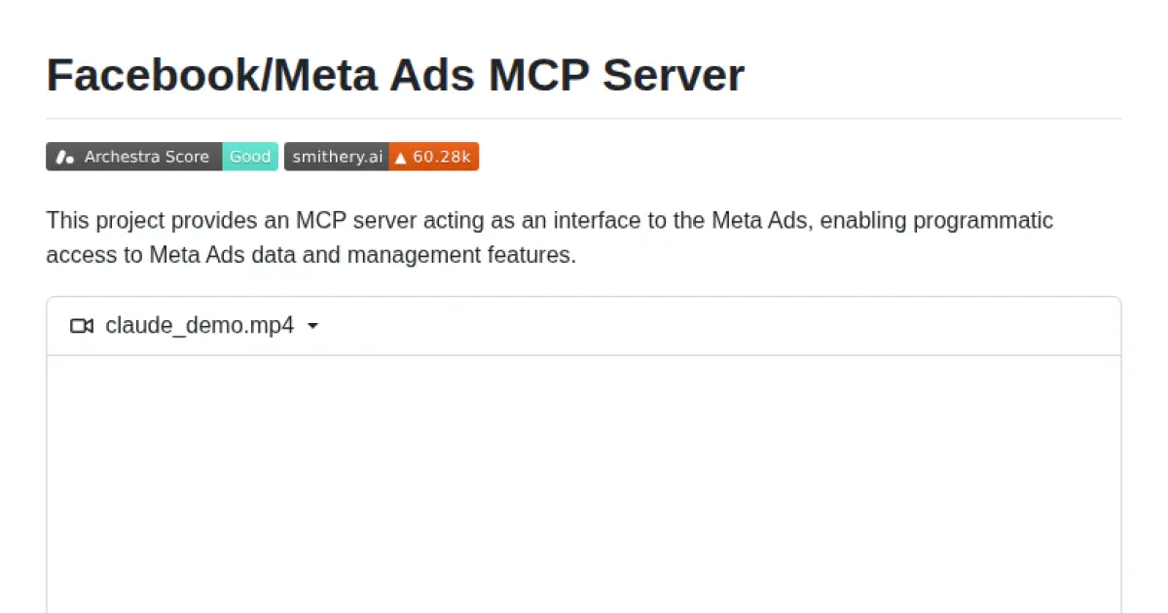Expand the claude_demo.mp4 dropdown caret
The width and height of the screenshot is (1168, 613).
point(312,326)
